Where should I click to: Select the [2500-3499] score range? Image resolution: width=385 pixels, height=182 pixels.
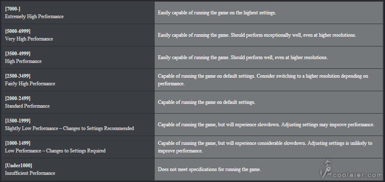(x=18, y=76)
